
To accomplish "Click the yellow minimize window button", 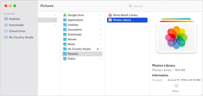I will click(x=10, y=6).
